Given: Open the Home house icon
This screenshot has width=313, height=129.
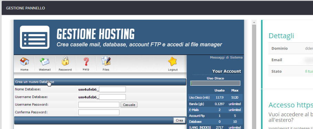Looking at the screenshot, I should pos(24,62).
